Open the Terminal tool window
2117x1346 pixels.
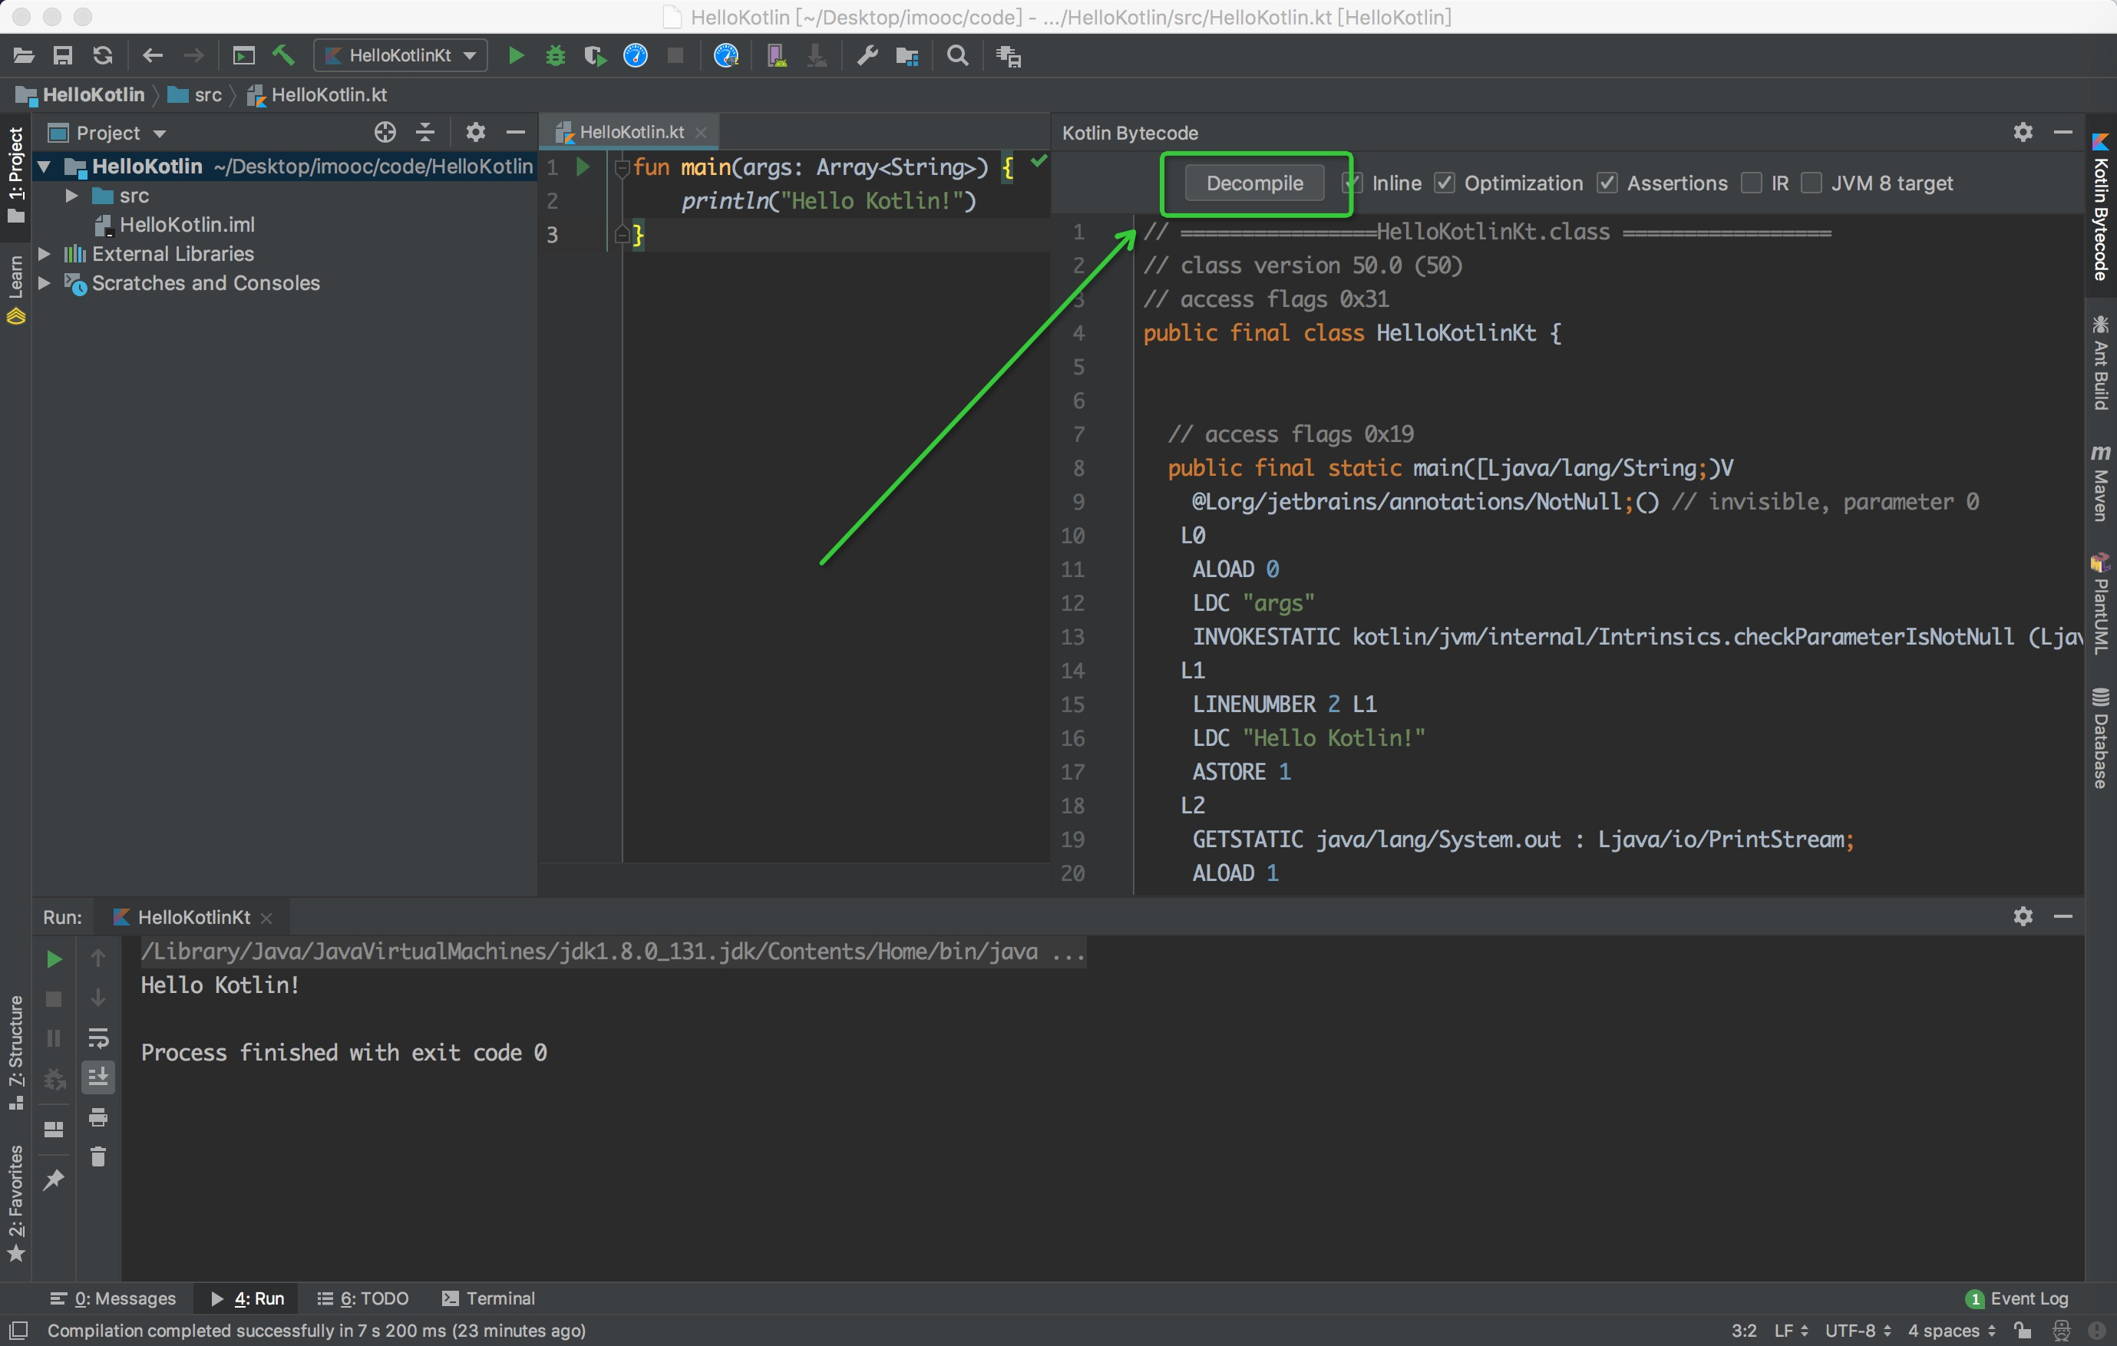click(488, 1298)
